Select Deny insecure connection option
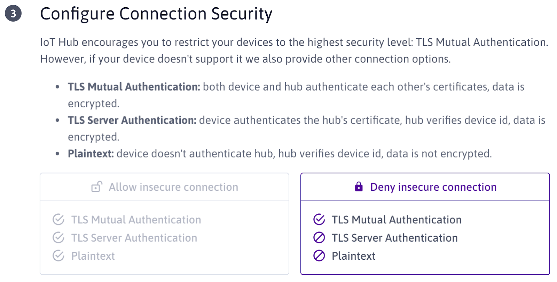 pos(425,187)
